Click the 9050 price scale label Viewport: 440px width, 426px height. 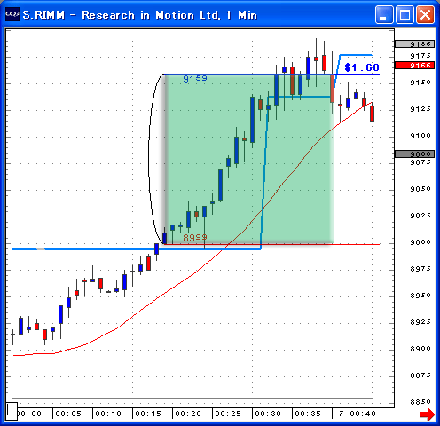pos(420,189)
